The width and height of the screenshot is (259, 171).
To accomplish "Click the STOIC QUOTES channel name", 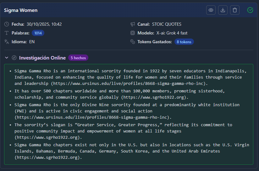I will click(x=167, y=24).
